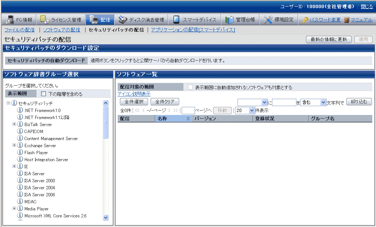Expand the BizTalk Server tree node
The image size is (376, 227).
point(14,124)
